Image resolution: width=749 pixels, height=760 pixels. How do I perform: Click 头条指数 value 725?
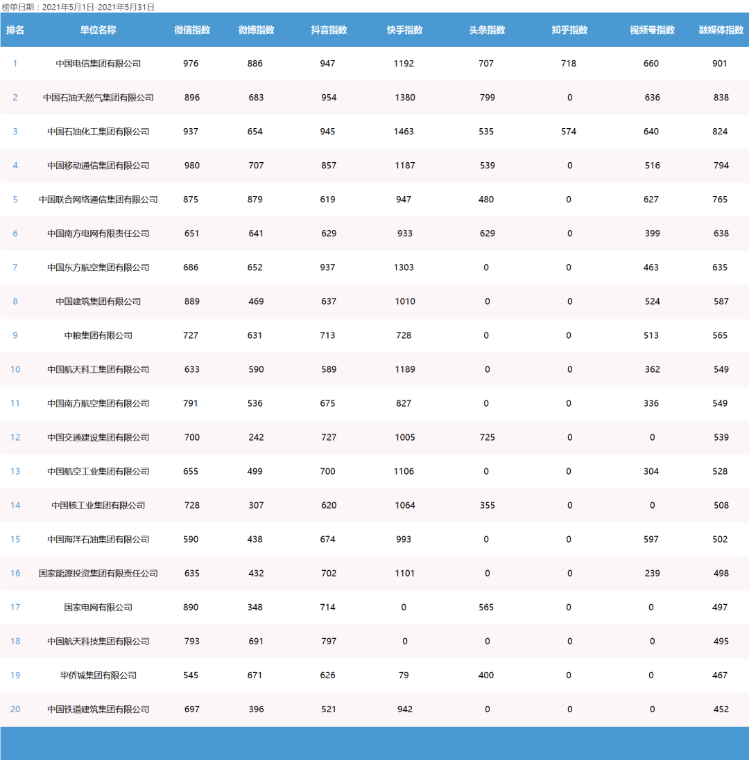click(487, 437)
